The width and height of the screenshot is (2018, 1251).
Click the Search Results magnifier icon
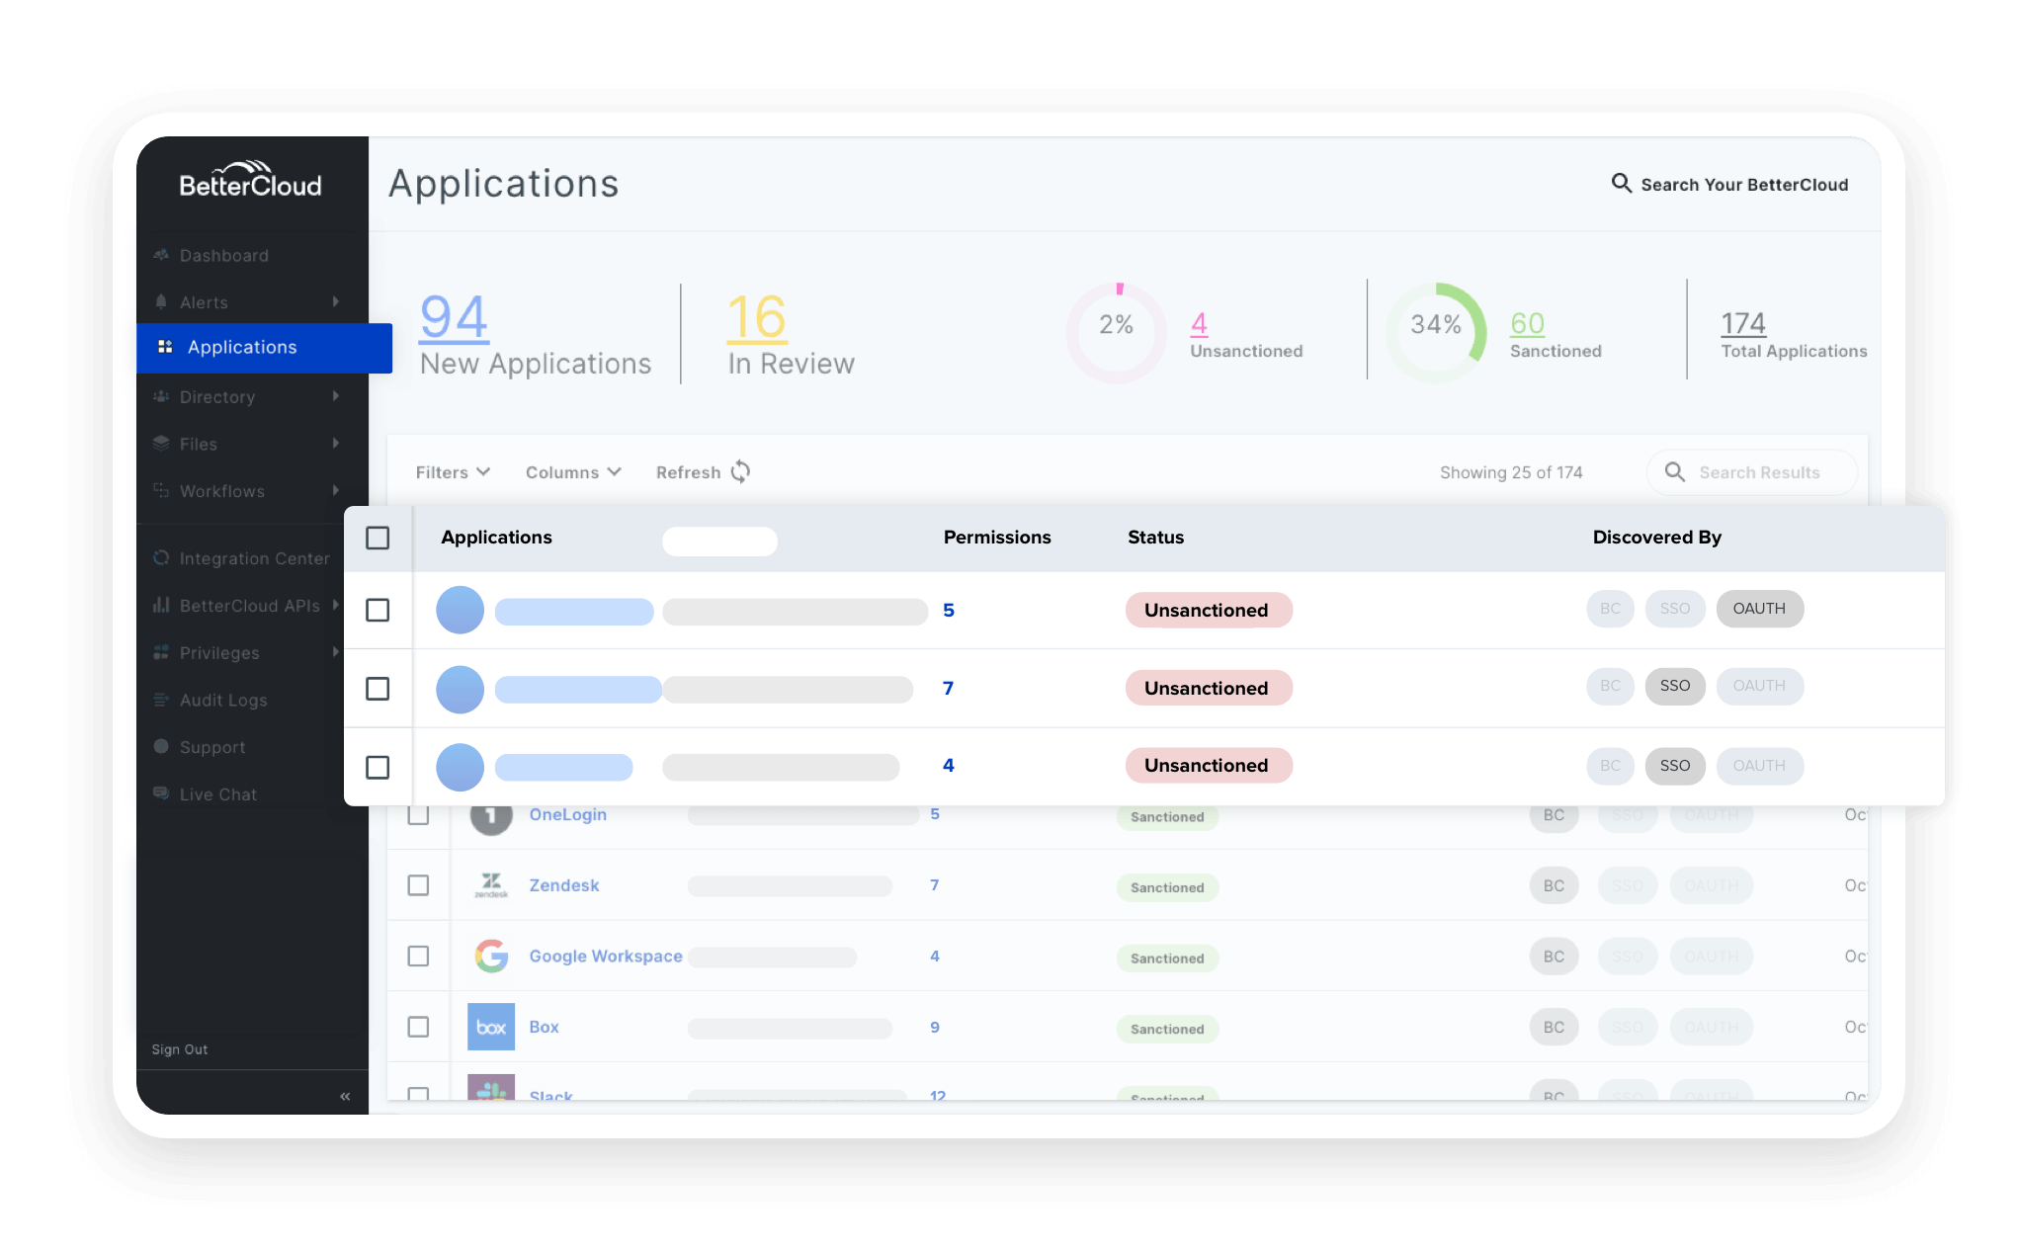[x=1674, y=471]
